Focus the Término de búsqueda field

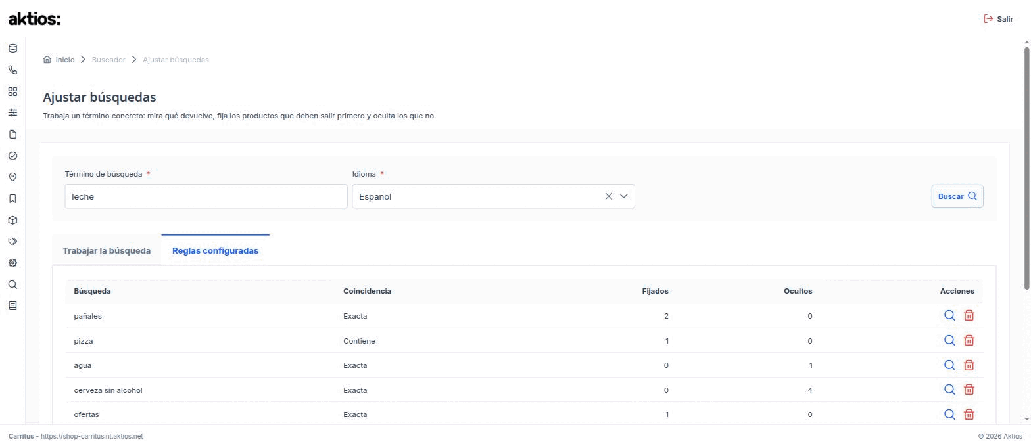point(206,196)
